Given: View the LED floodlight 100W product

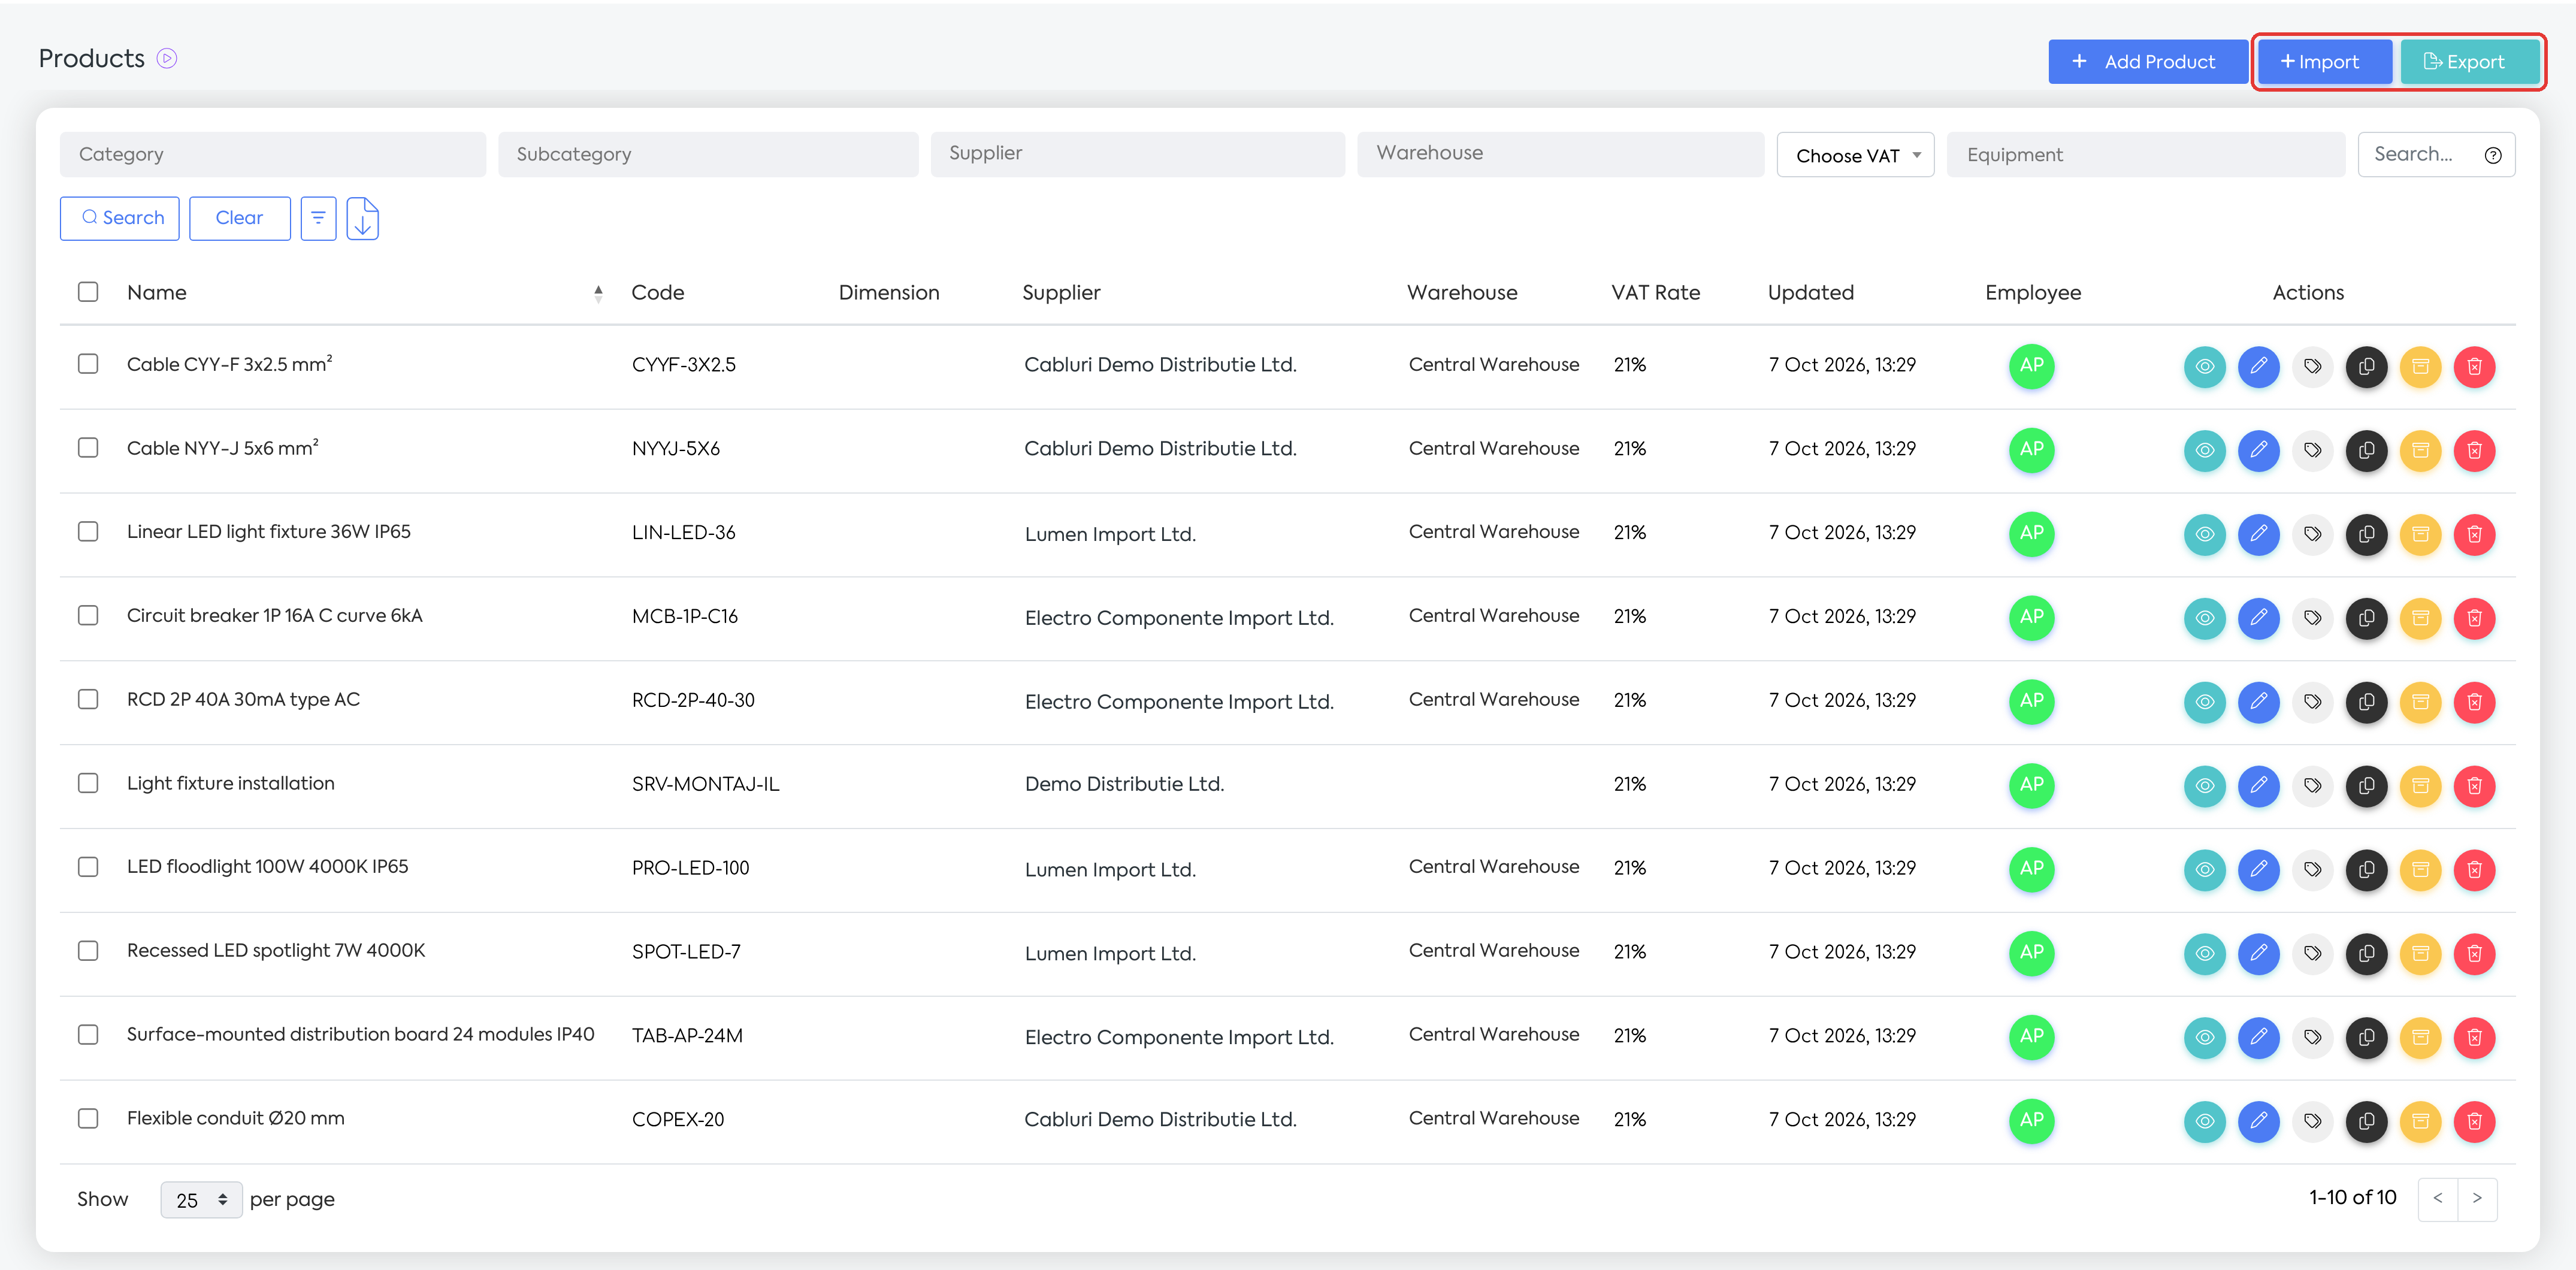Looking at the screenshot, I should coord(2204,870).
